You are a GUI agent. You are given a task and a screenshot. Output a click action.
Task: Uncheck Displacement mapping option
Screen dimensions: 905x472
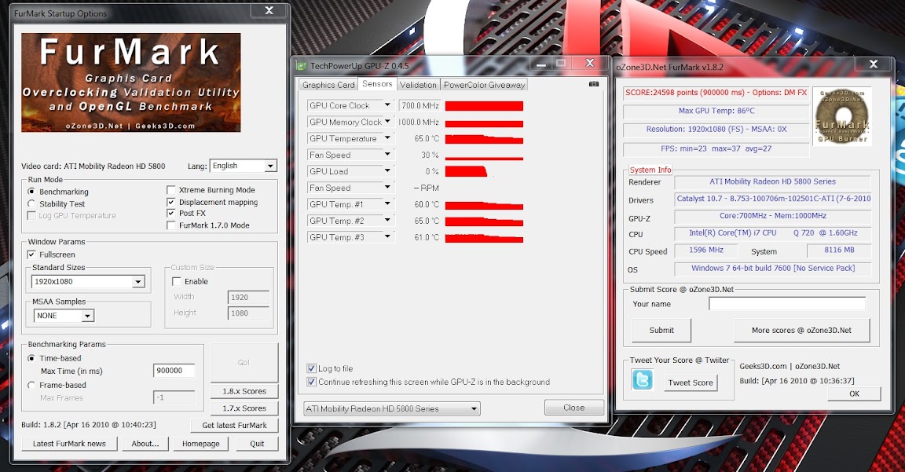point(170,202)
